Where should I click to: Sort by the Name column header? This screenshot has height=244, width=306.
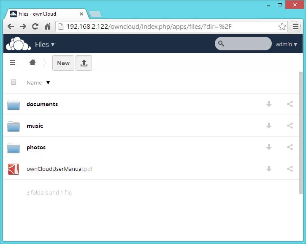coord(34,83)
